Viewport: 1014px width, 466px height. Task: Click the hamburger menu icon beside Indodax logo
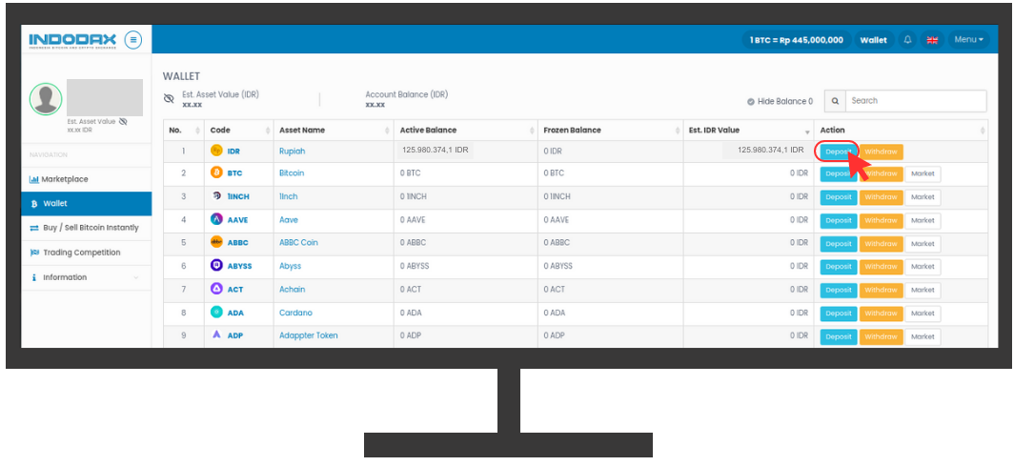point(133,40)
